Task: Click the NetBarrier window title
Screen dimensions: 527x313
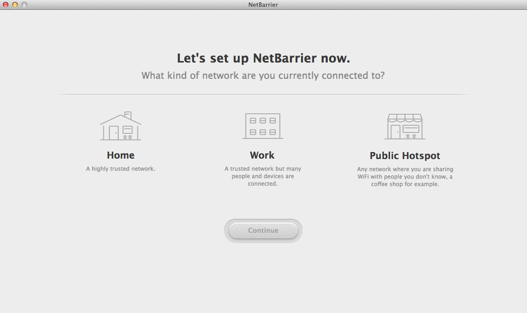Action: [263, 5]
